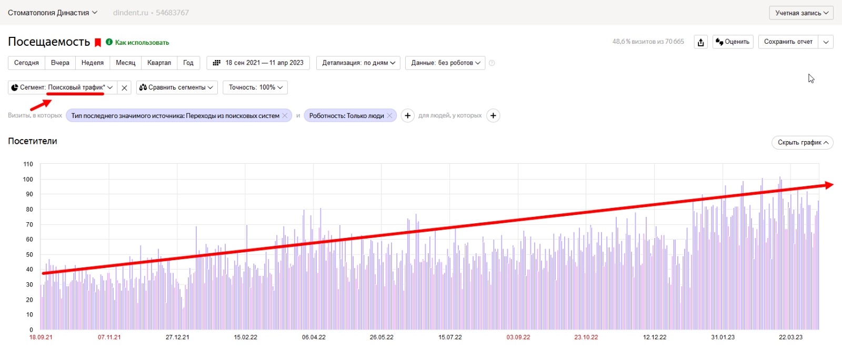
Task: Click the 07.11.21 date label on the axis
Action: click(109, 338)
